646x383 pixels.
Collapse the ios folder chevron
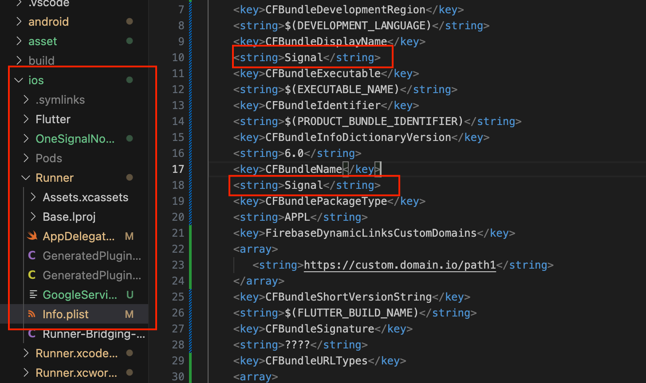pyautogui.click(x=19, y=80)
